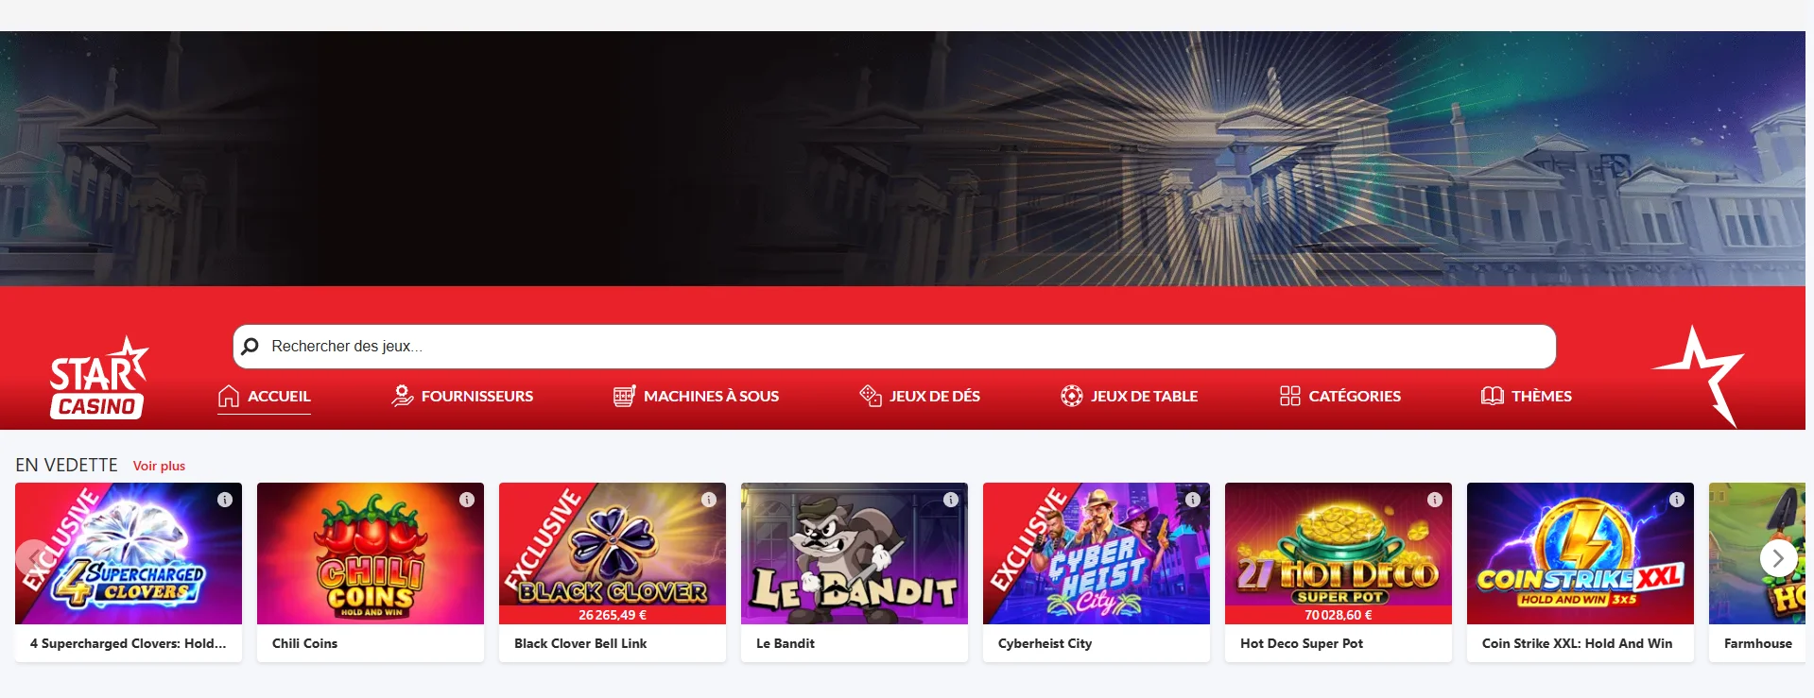Viewport: 1814px width, 698px height.
Task: Click the Star Casino logo
Action: tap(98, 378)
